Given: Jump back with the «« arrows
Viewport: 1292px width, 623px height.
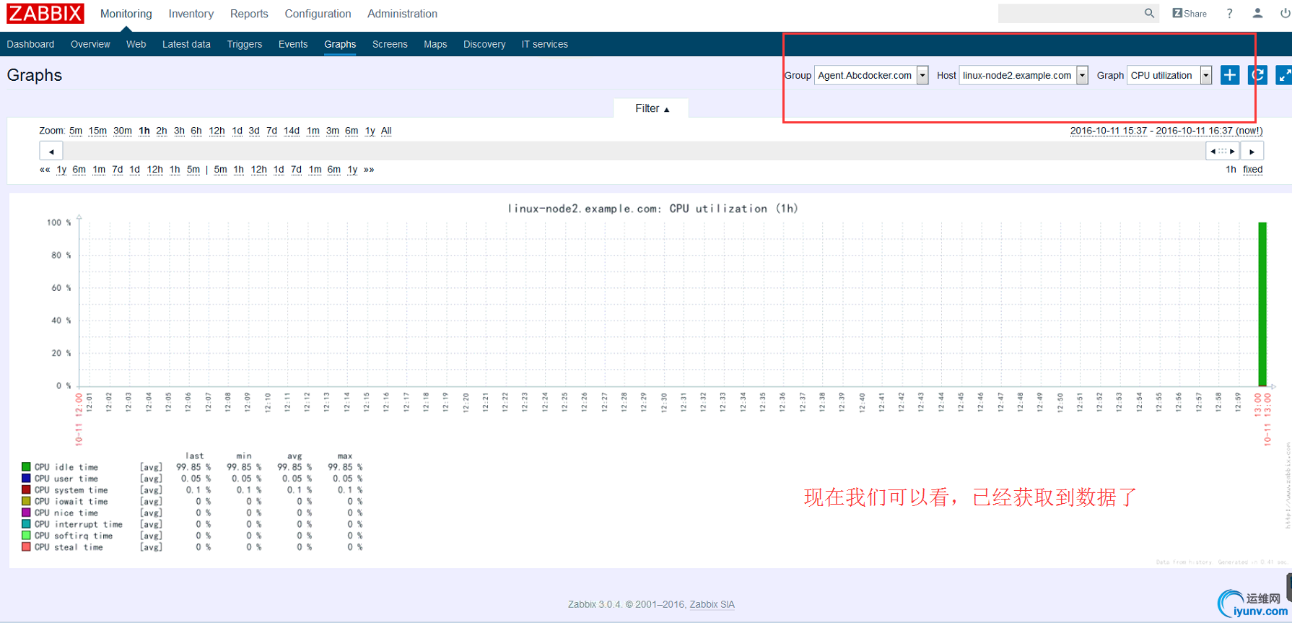Looking at the screenshot, I should 45,170.
